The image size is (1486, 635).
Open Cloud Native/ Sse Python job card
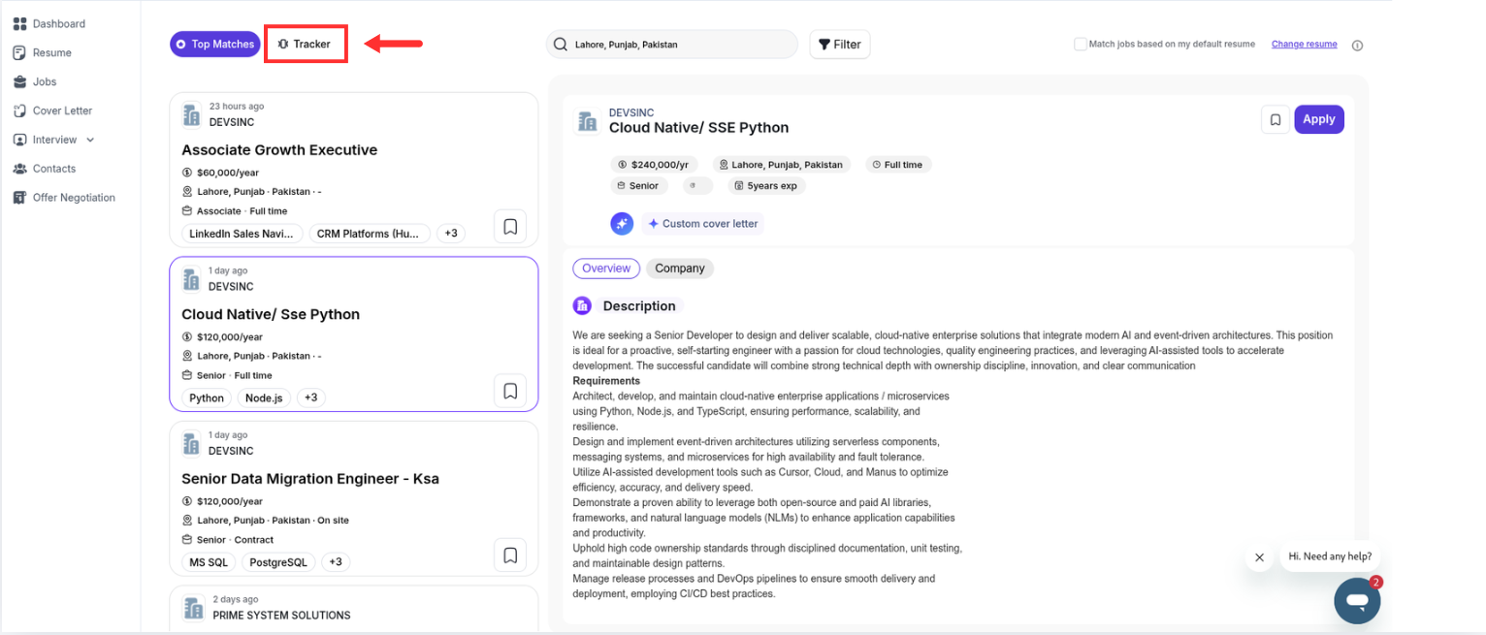click(354, 333)
